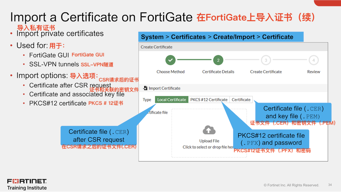Click step 4 circle for Review

tap(314, 60)
